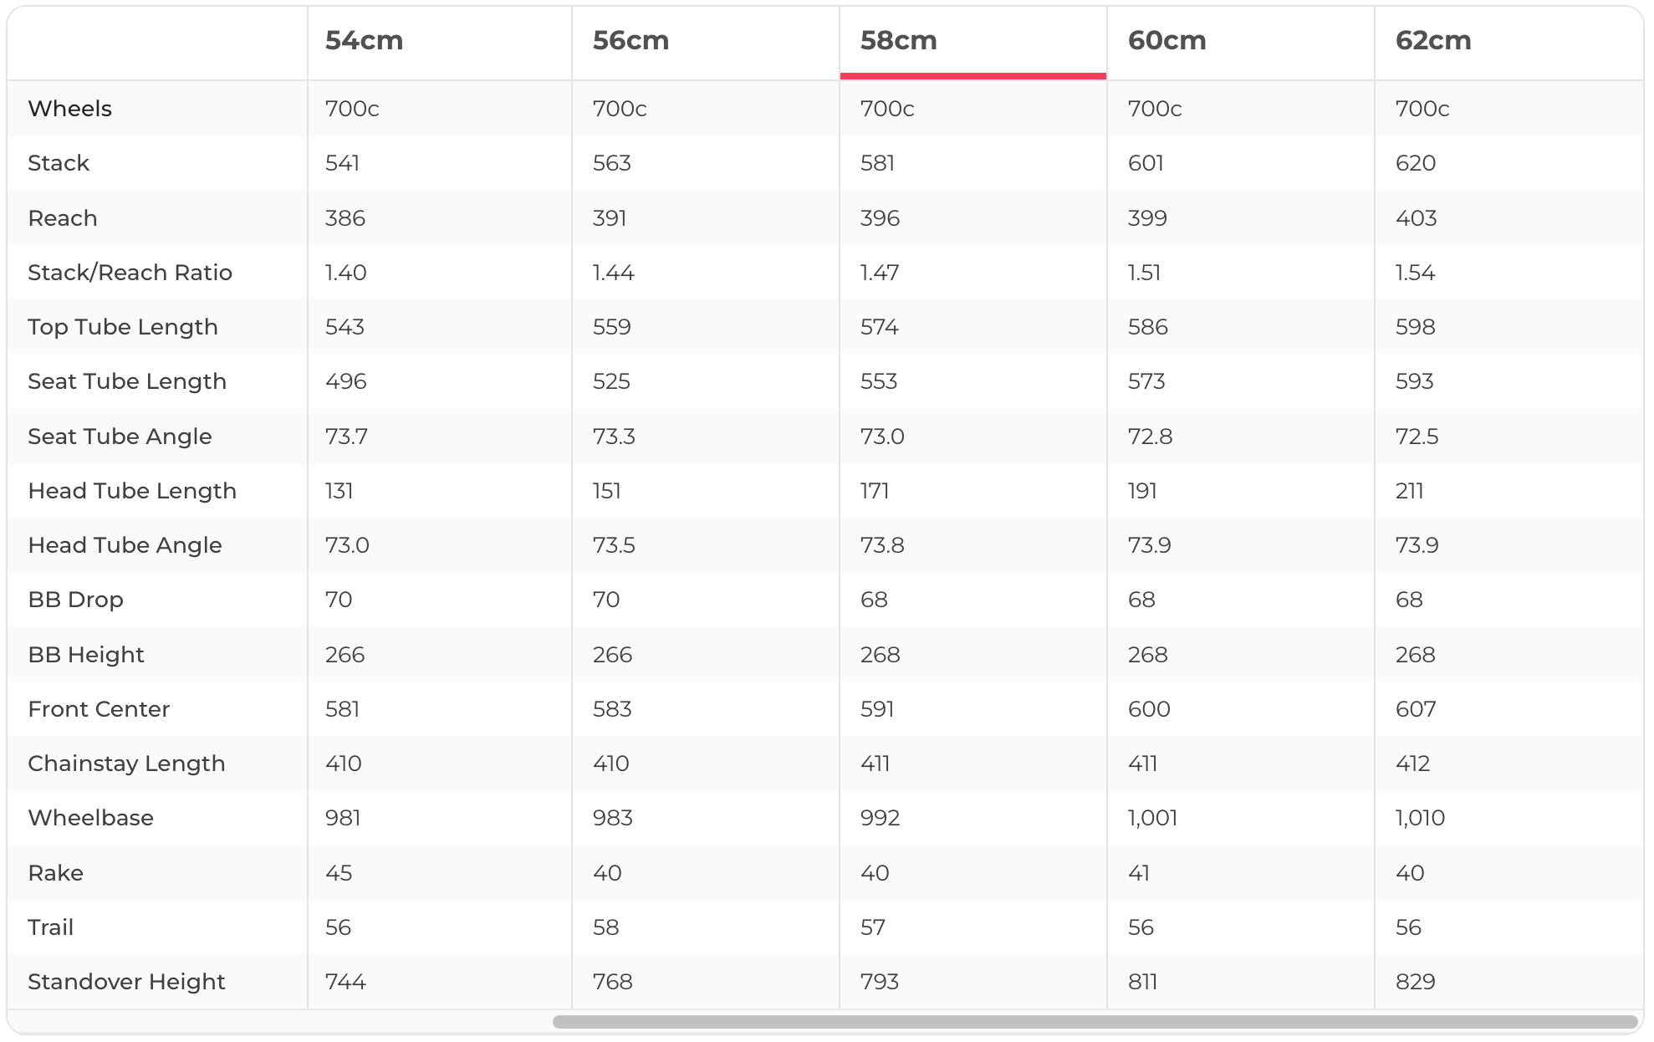Viewport: 1654px width, 1042px height.
Task: Switch to the 62cm size column
Action: coord(1432,41)
